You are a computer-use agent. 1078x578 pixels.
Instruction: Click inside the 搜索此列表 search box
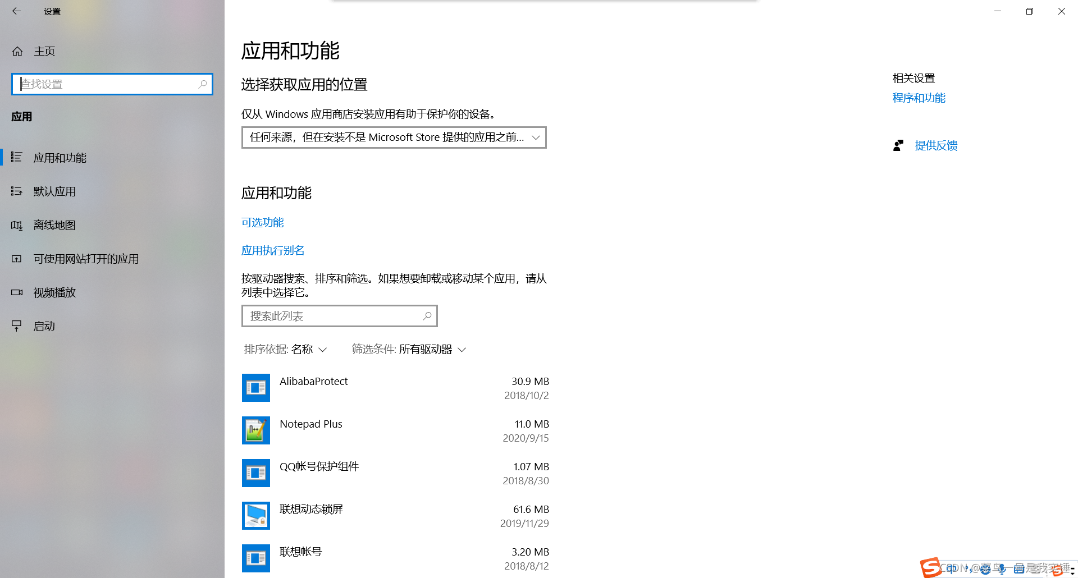coord(326,315)
